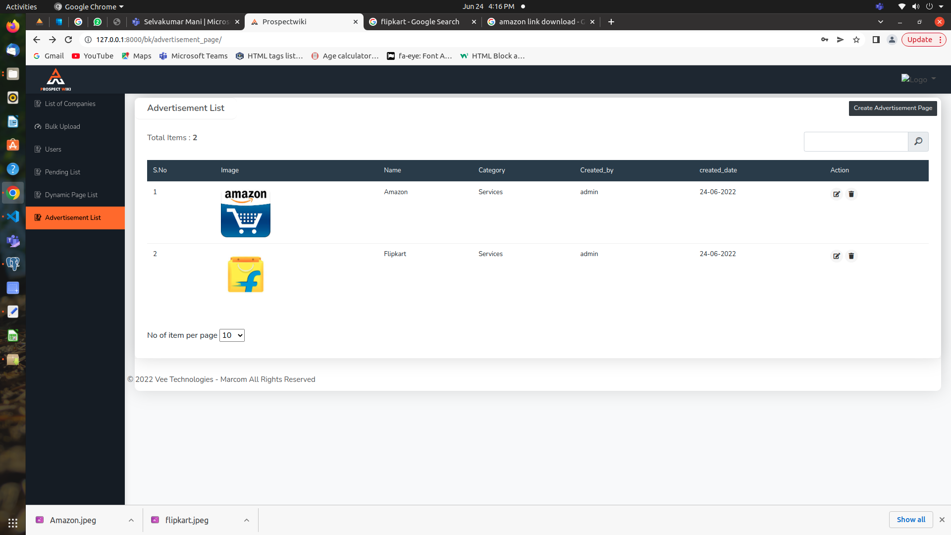
Task: Open Pending List sidebar item
Action: 75,172
